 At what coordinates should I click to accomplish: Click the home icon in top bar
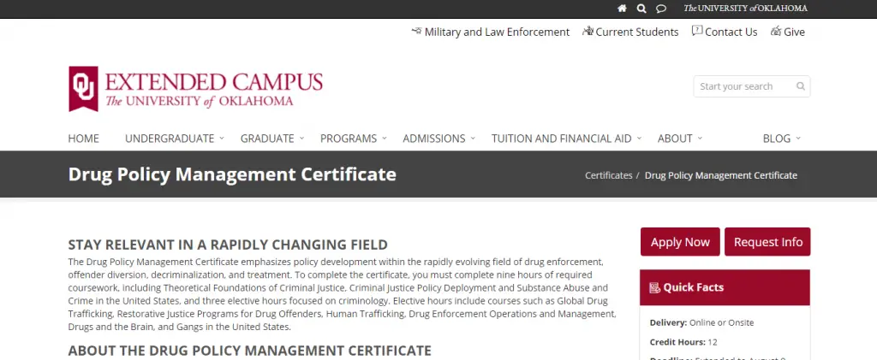coord(622,9)
